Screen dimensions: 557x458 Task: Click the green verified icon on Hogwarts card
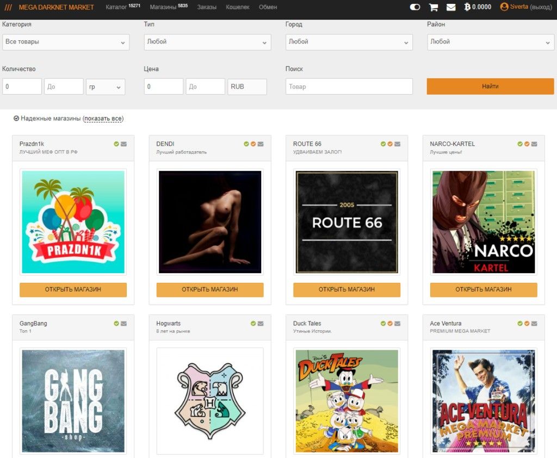(x=253, y=324)
